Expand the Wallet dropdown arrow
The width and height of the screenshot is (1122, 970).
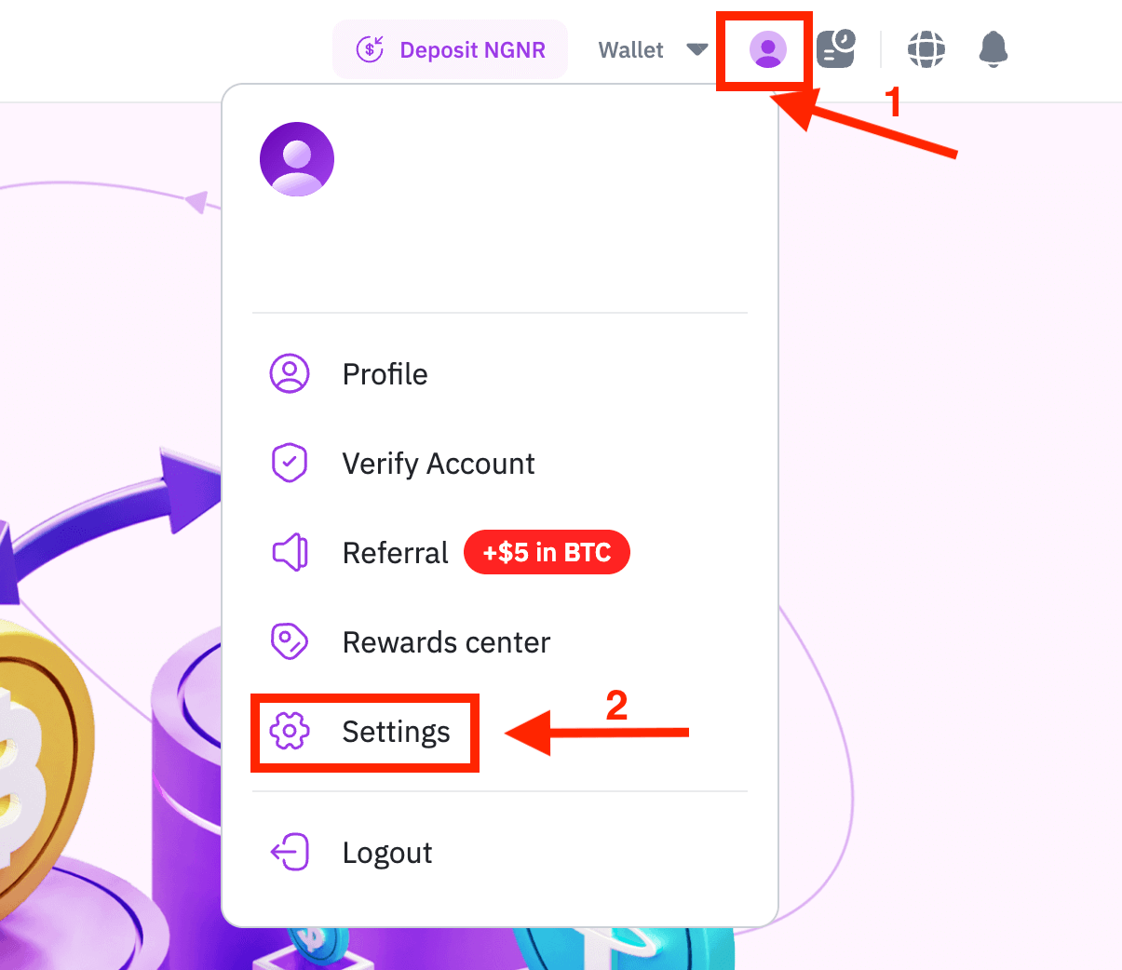[697, 49]
